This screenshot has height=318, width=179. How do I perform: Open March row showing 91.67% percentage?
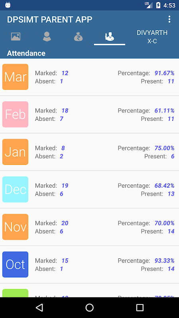89,77
